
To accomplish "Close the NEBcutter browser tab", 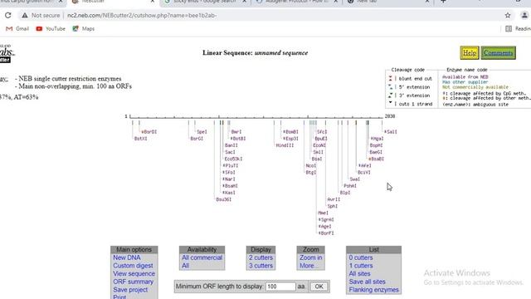I will [x=153, y=2].
